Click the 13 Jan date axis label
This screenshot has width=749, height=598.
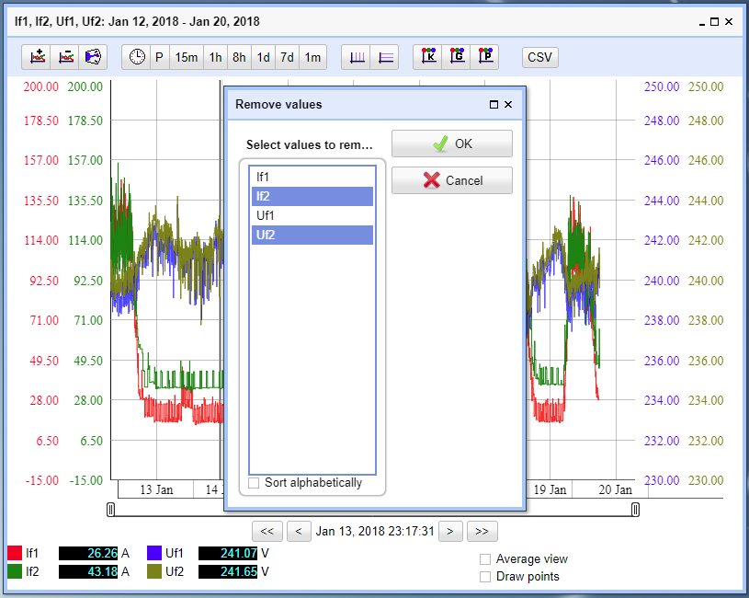(x=156, y=489)
